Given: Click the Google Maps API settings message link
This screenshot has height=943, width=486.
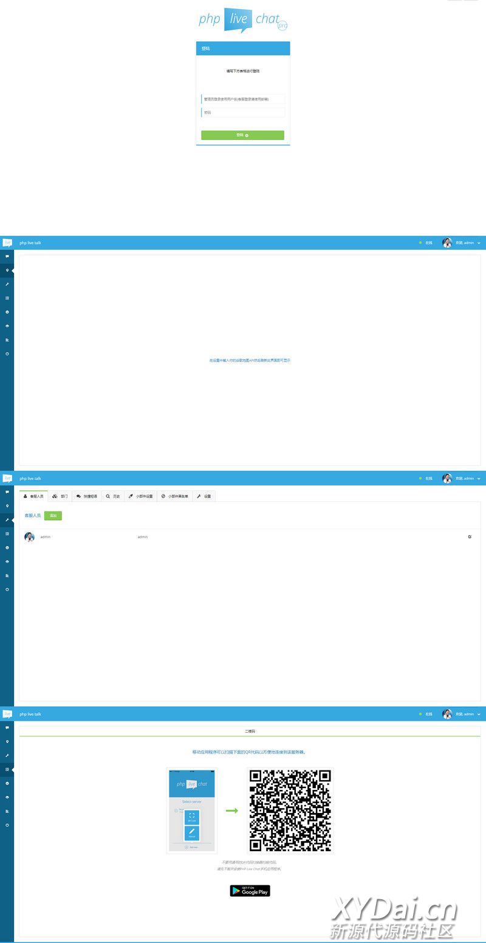Looking at the screenshot, I should (x=250, y=360).
